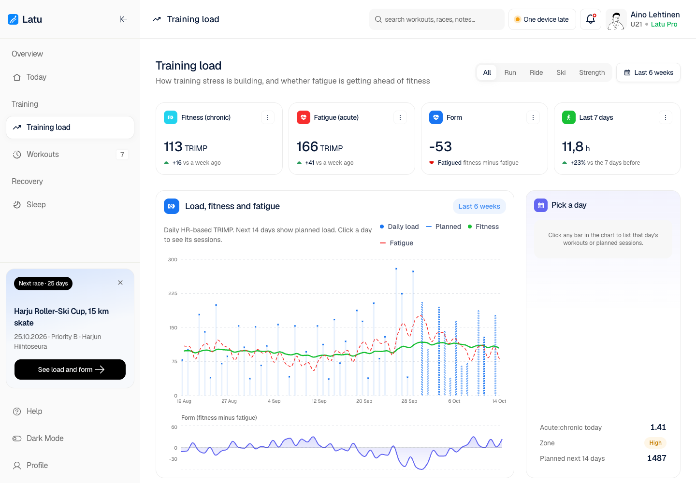Open Last 7 days card options menu
Viewport: 696px width, 483px height.
[666, 117]
